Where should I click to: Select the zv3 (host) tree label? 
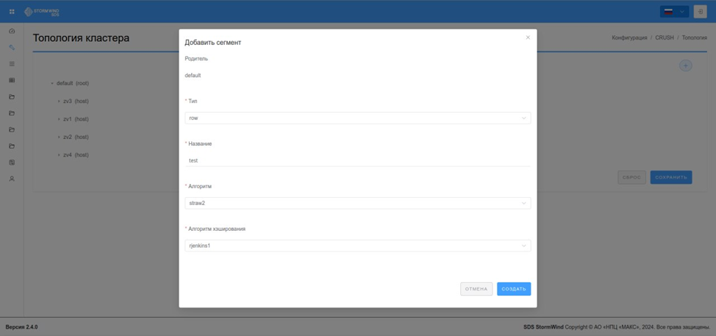(x=76, y=101)
